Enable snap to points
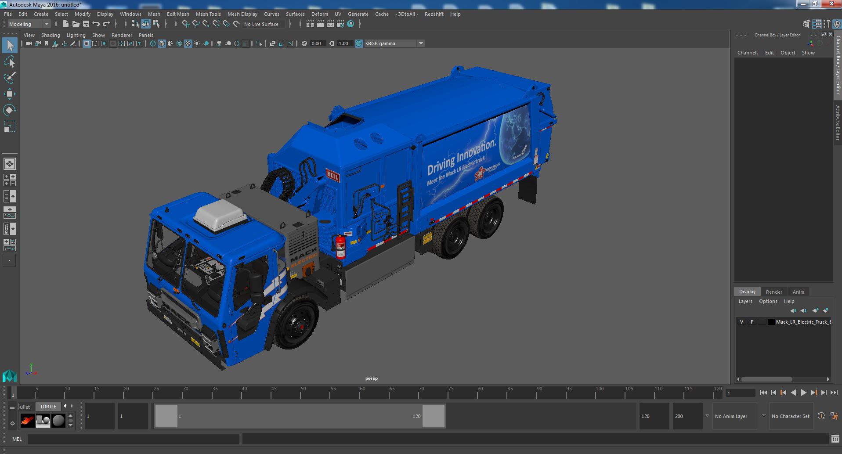842x454 pixels. click(x=206, y=24)
